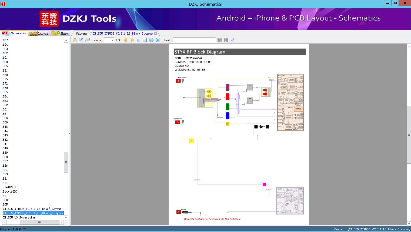Viewport: 411px width, 232px height.
Task: Click the red GPS/BT/WLAN marker 3
Action: tap(178, 122)
